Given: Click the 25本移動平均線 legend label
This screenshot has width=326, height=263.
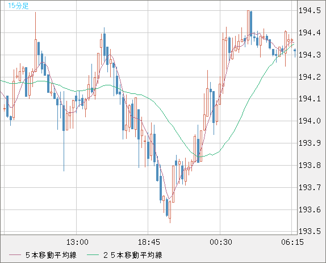Looking at the screenshot, I should click(133, 255).
